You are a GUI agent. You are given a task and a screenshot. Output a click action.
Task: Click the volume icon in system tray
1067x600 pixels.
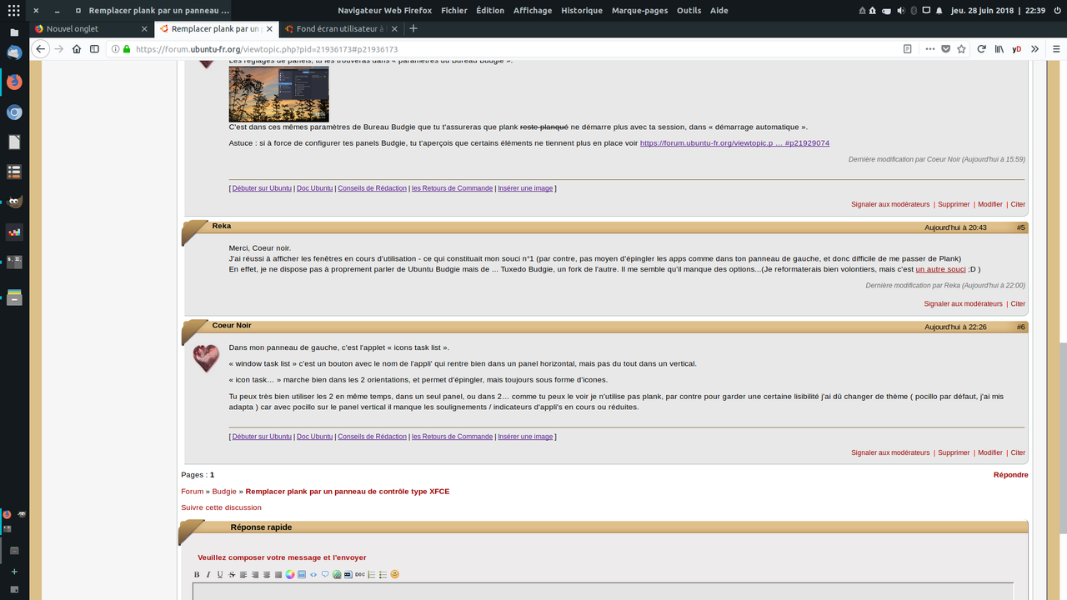coord(900,11)
